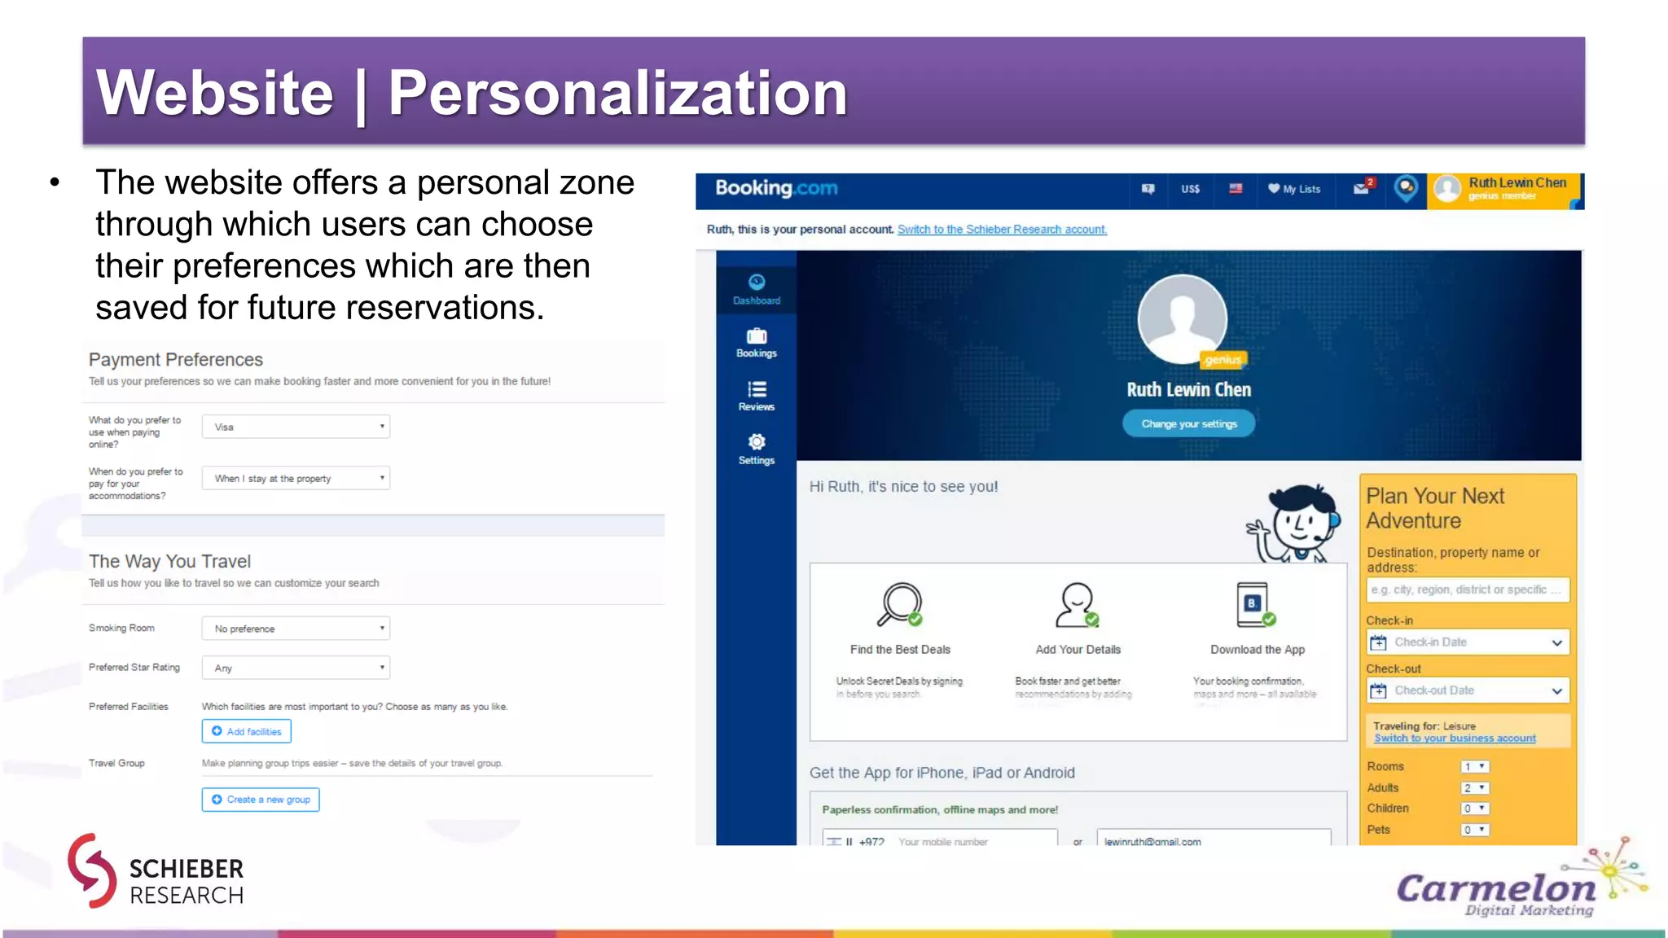Open Ruth Lewin Chen account menu

tap(1504, 191)
